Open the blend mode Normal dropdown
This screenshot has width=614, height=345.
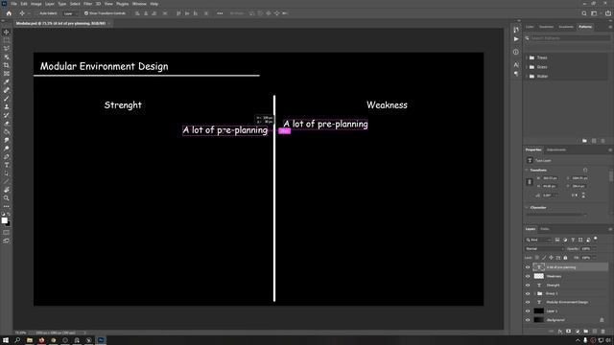pos(544,249)
